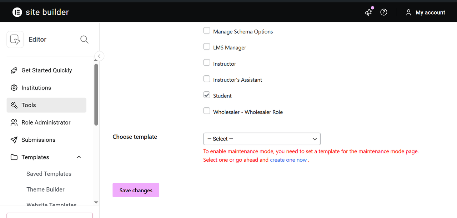
Task: Click the Choose template label
Action: coord(135,137)
